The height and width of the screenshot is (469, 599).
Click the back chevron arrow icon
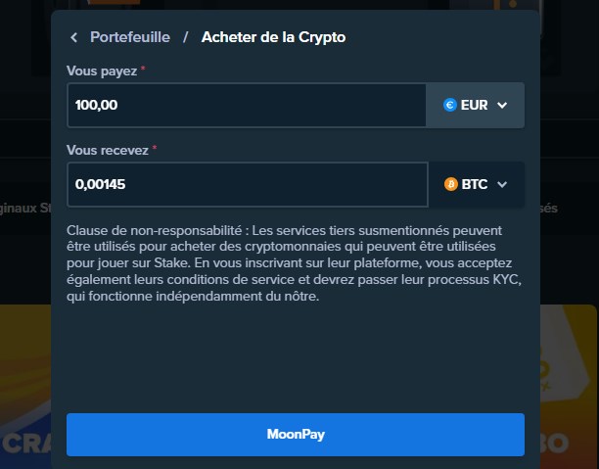73,37
